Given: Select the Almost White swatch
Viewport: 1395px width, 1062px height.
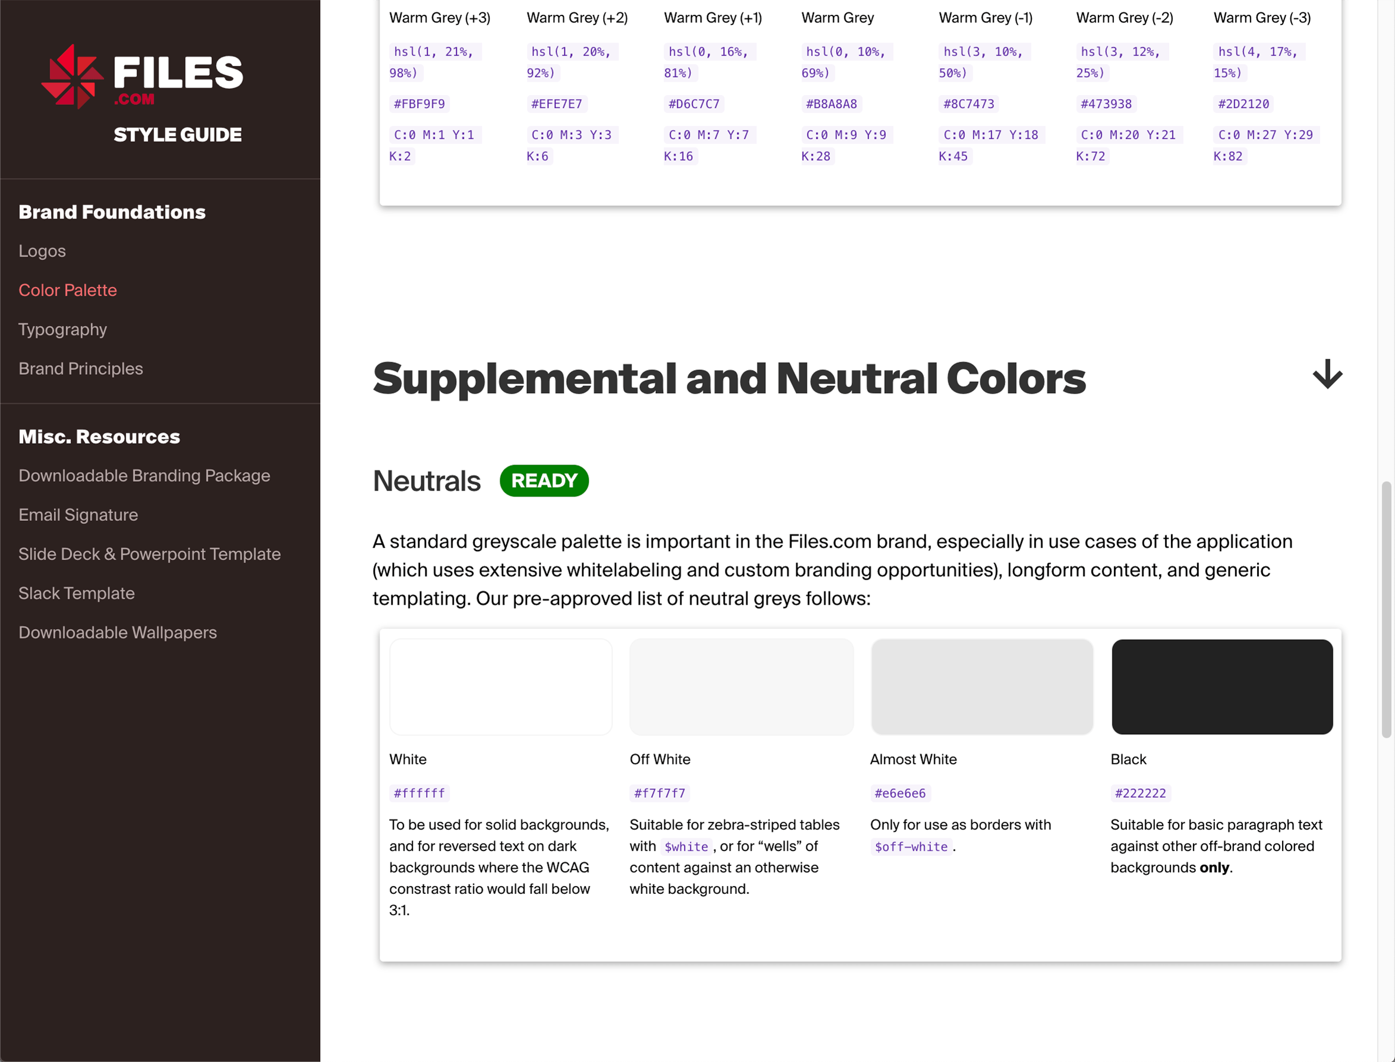Looking at the screenshot, I should coord(981,687).
